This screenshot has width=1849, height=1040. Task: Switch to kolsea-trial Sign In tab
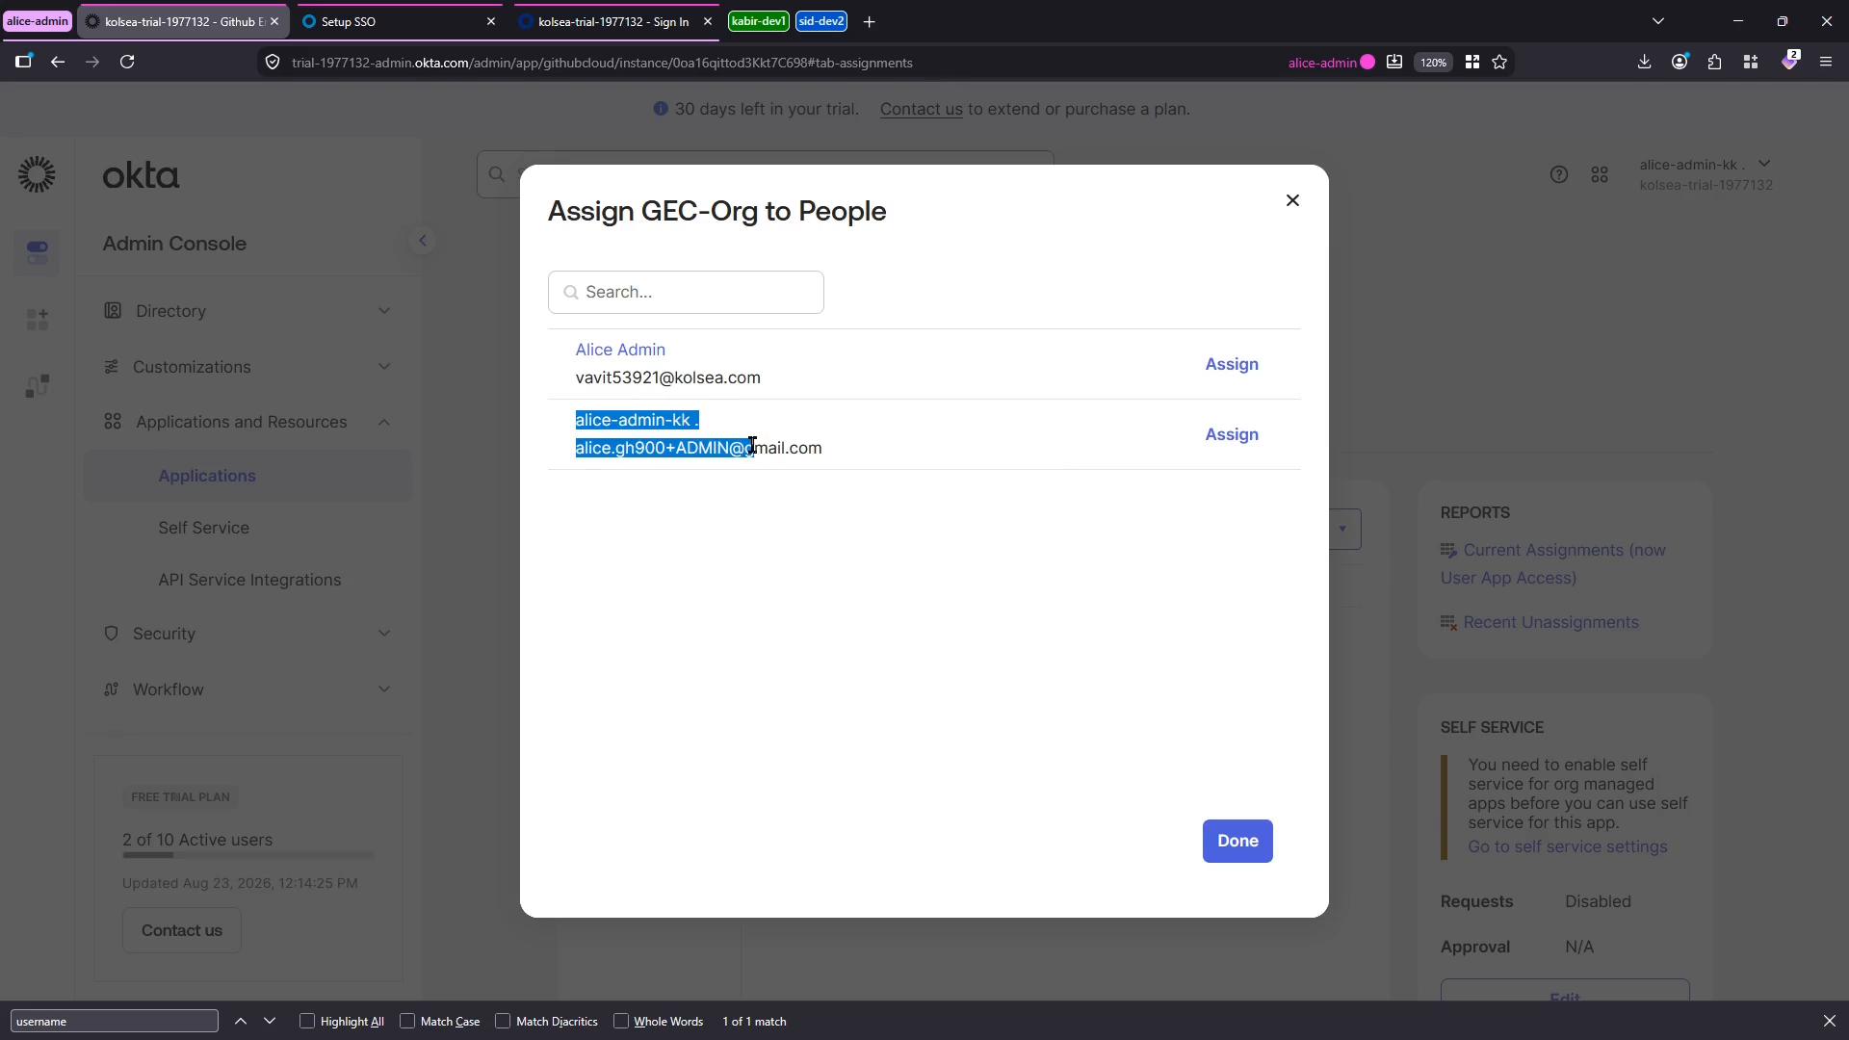[x=612, y=21]
